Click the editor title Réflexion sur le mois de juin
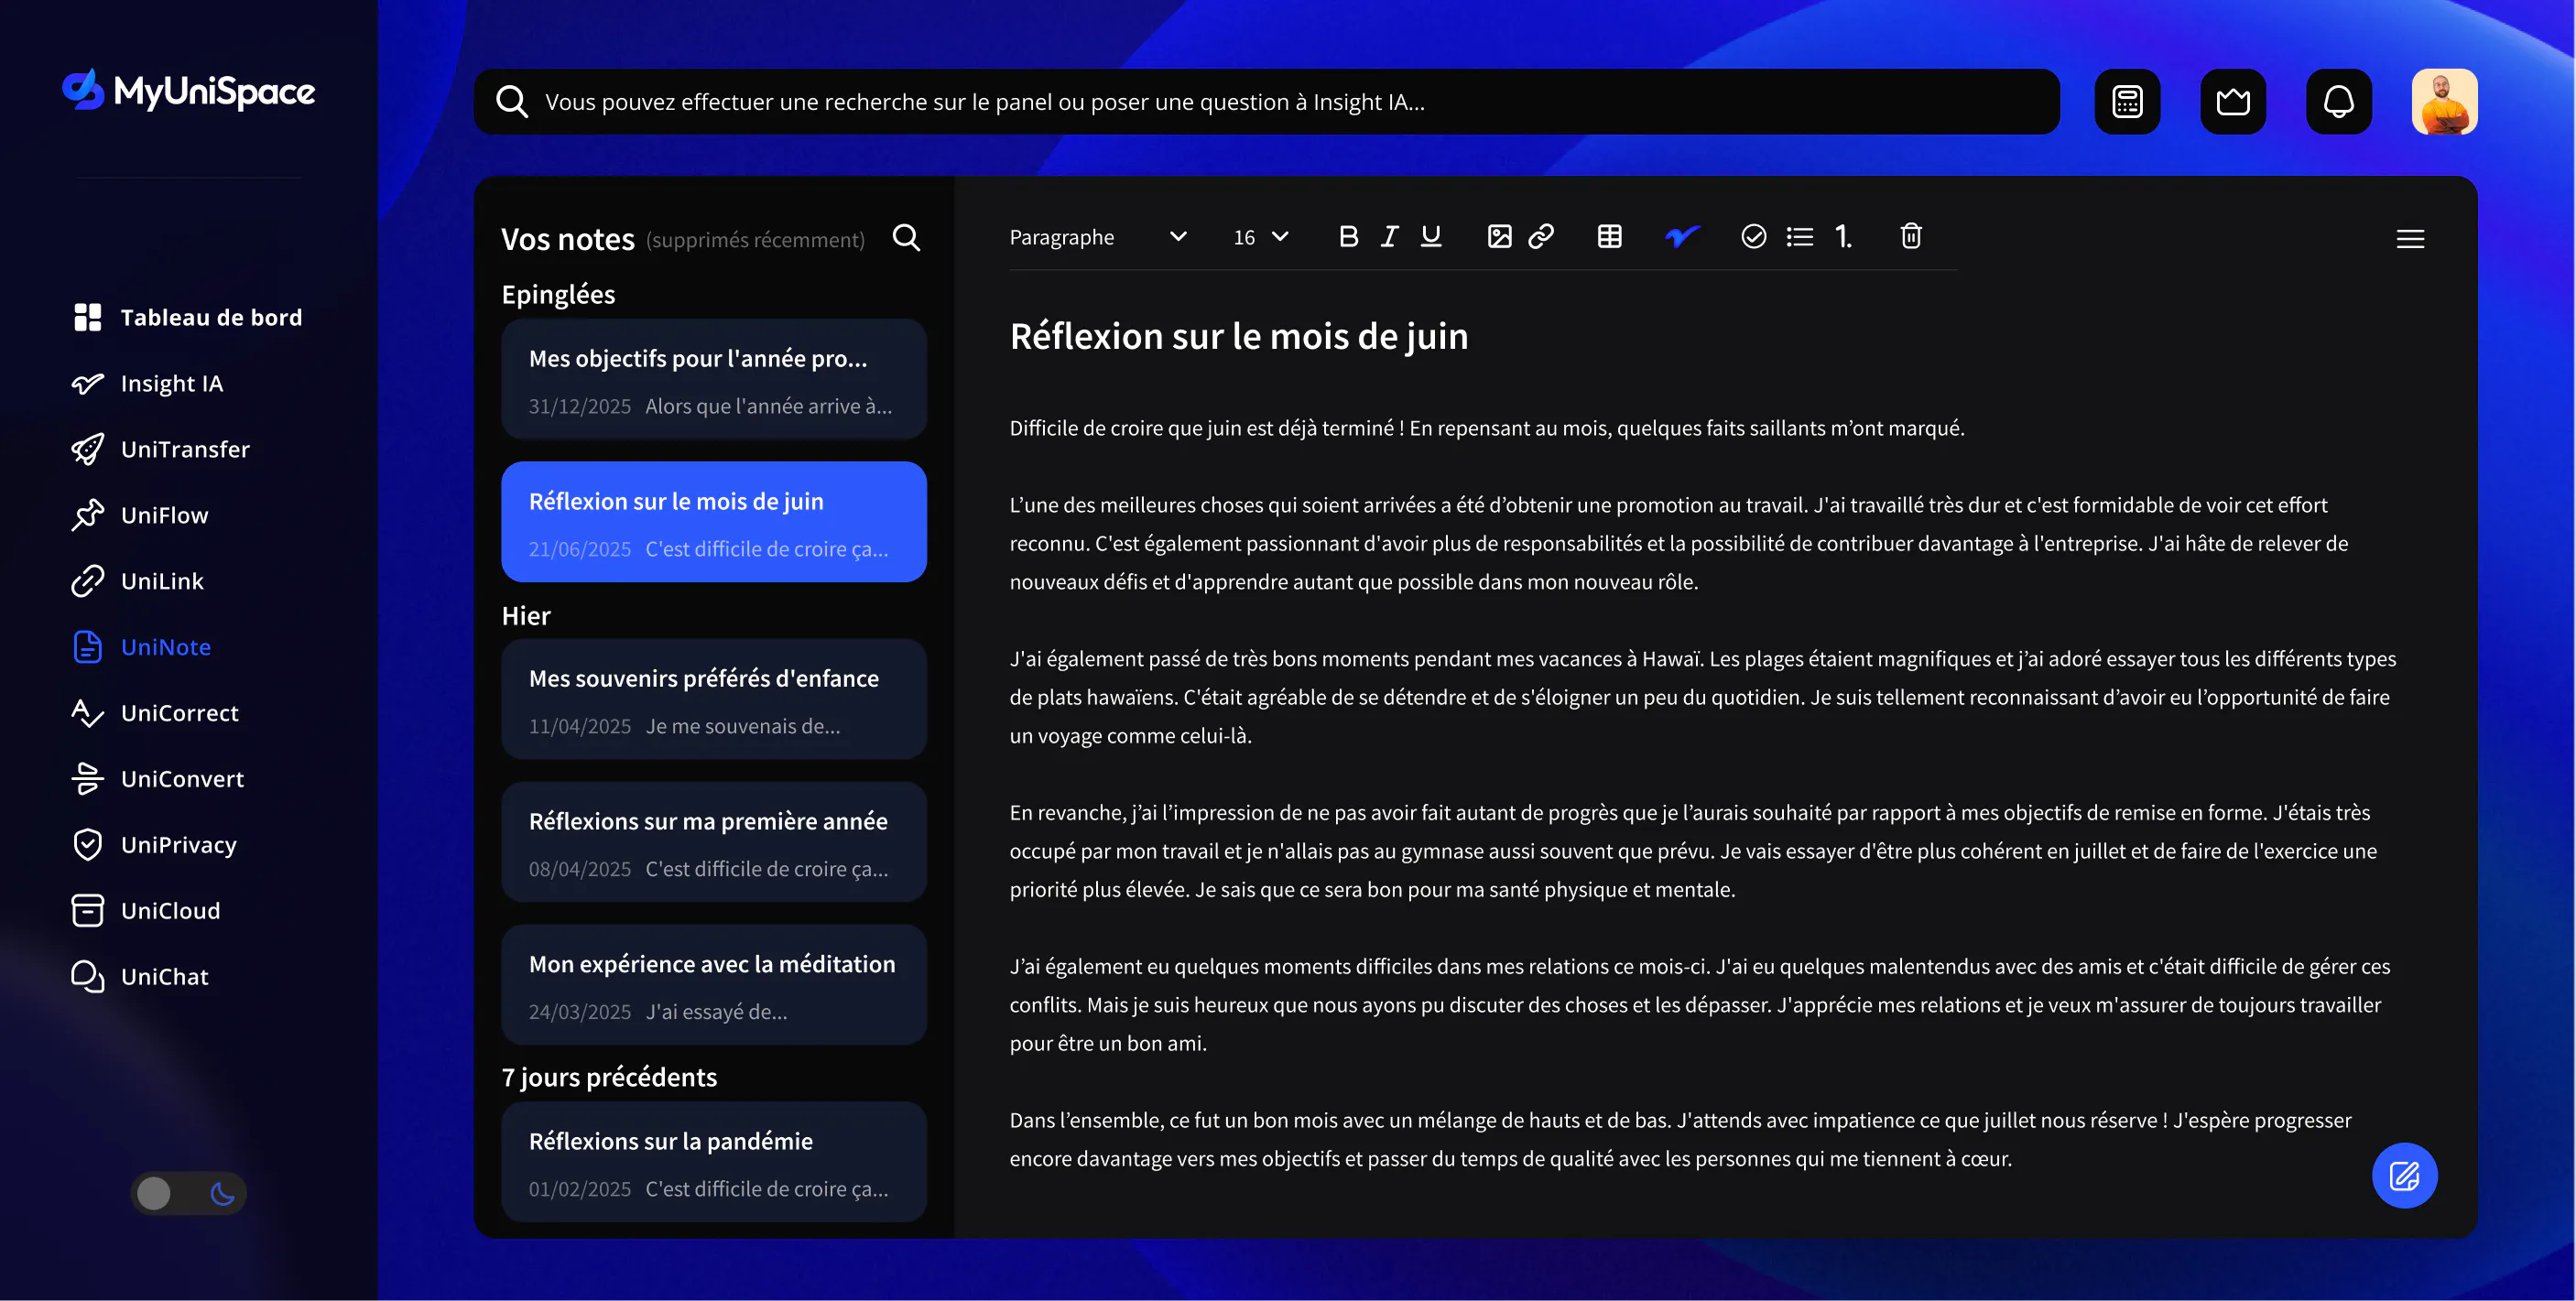Image resolution: width=2576 pixels, height=1301 pixels. click(x=1239, y=336)
